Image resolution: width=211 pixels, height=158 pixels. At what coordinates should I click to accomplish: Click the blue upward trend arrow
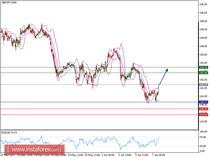(164, 76)
